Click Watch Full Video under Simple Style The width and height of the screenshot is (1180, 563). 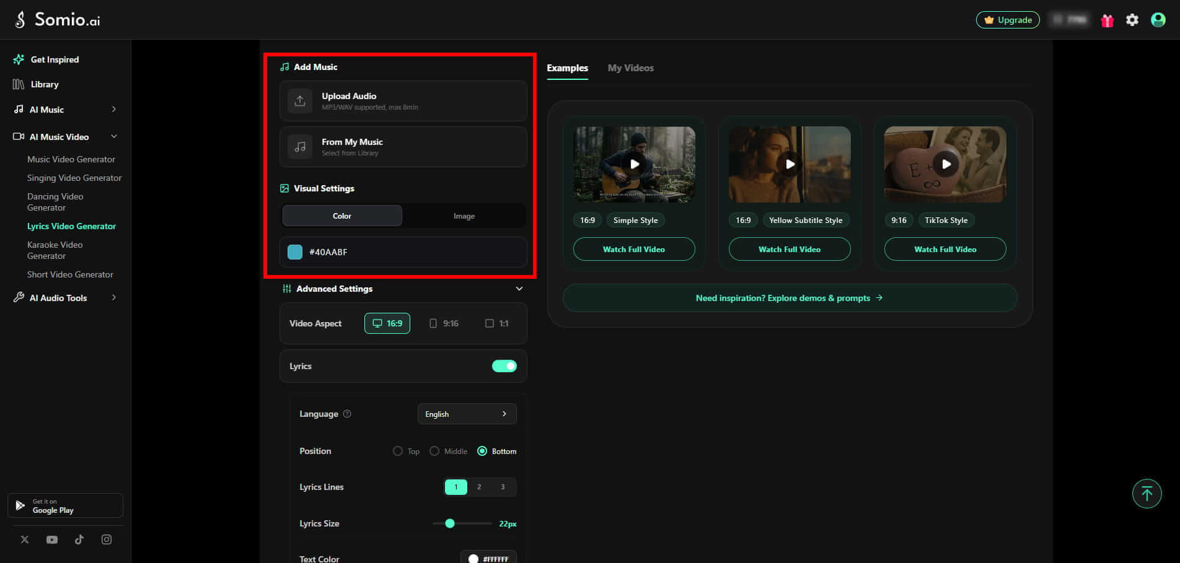tap(634, 249)
